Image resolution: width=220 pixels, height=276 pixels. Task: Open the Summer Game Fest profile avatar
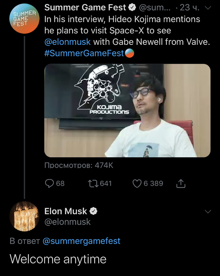pyautogui.click(x=24, y=18)
